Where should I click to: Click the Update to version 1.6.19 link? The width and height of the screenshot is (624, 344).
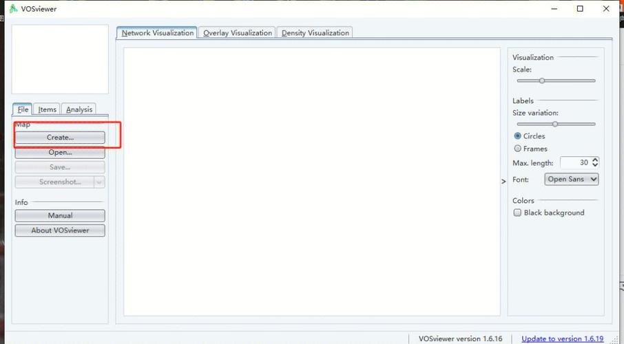[562, 338]
